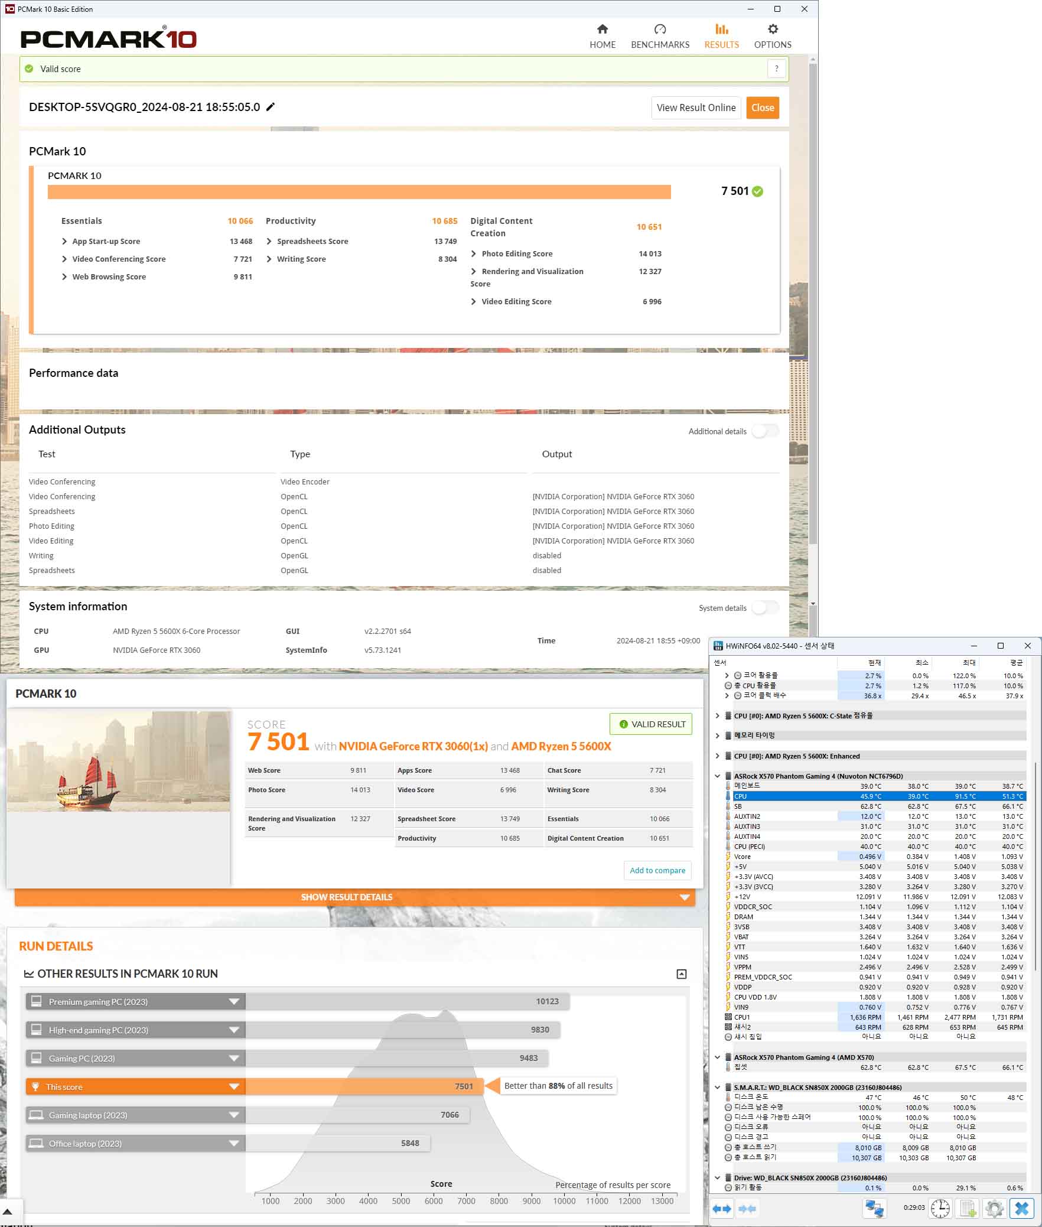Screen dimensions: 1042x1227
Task: Open HWiNFO settings gear icon
Action: point(995,1209)
